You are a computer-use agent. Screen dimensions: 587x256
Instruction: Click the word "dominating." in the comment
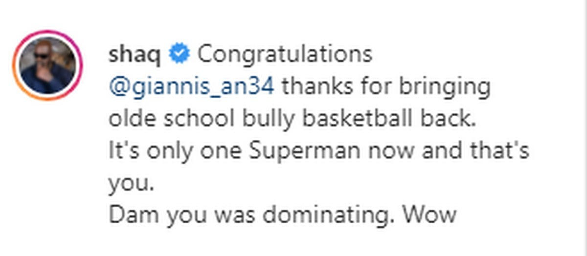coord(343,215)
